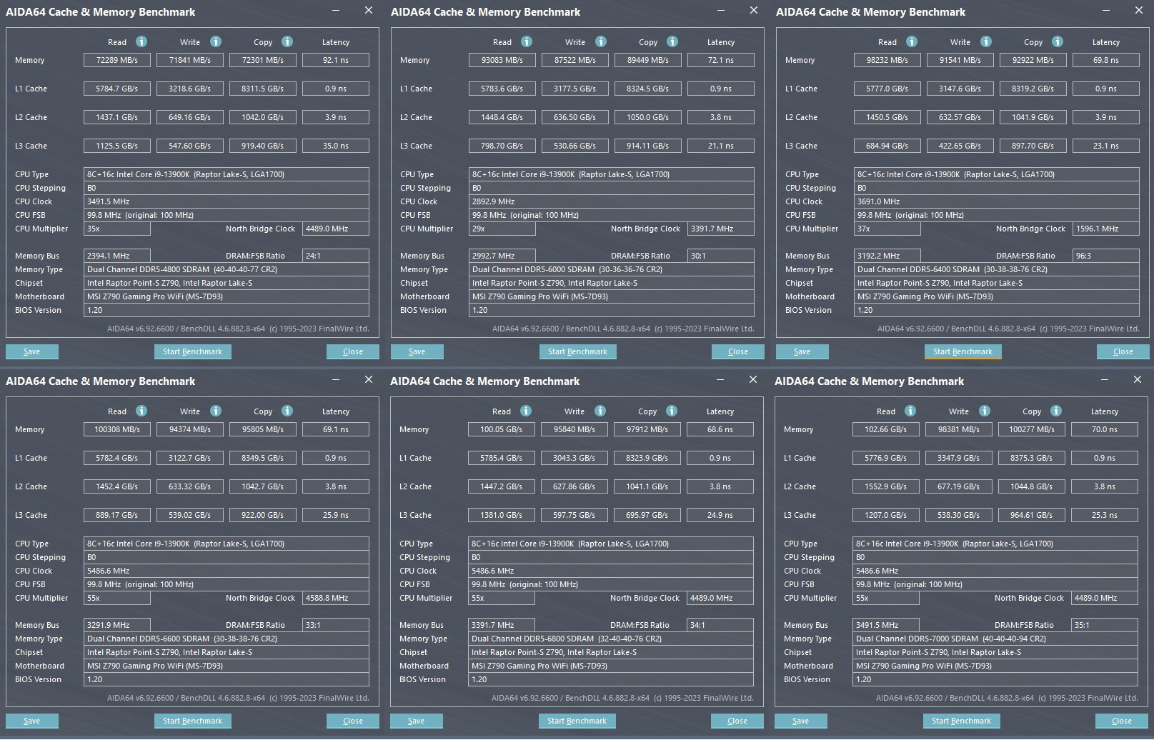The width and height of the screenshot is (1154, 740).
Task: Minimize the DDR5-6000 benchmark window
Action: pyautogui.click(x=721, y=11)
